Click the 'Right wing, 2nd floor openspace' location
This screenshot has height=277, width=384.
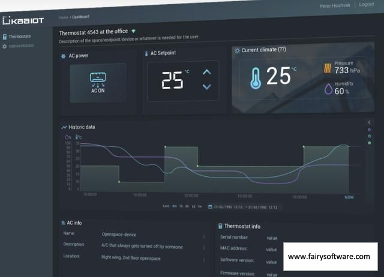[131, 258]
